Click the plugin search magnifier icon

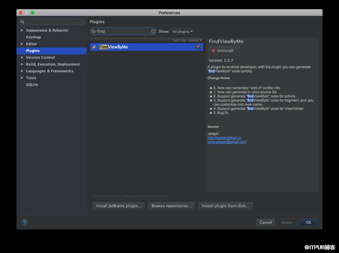[x=93, y=31]
